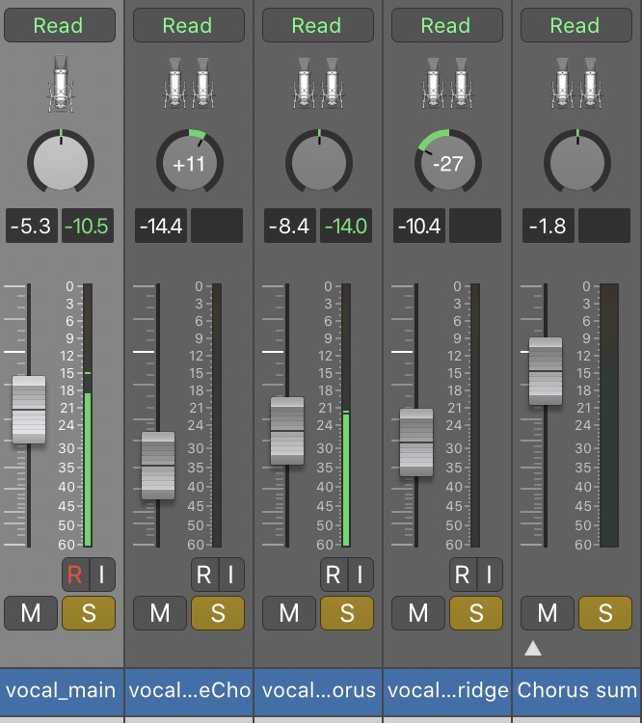Enable input monitoring on vocal_main
Image resolution: width=642 pixels, height=723 pixels.
(x=101, y=576)
